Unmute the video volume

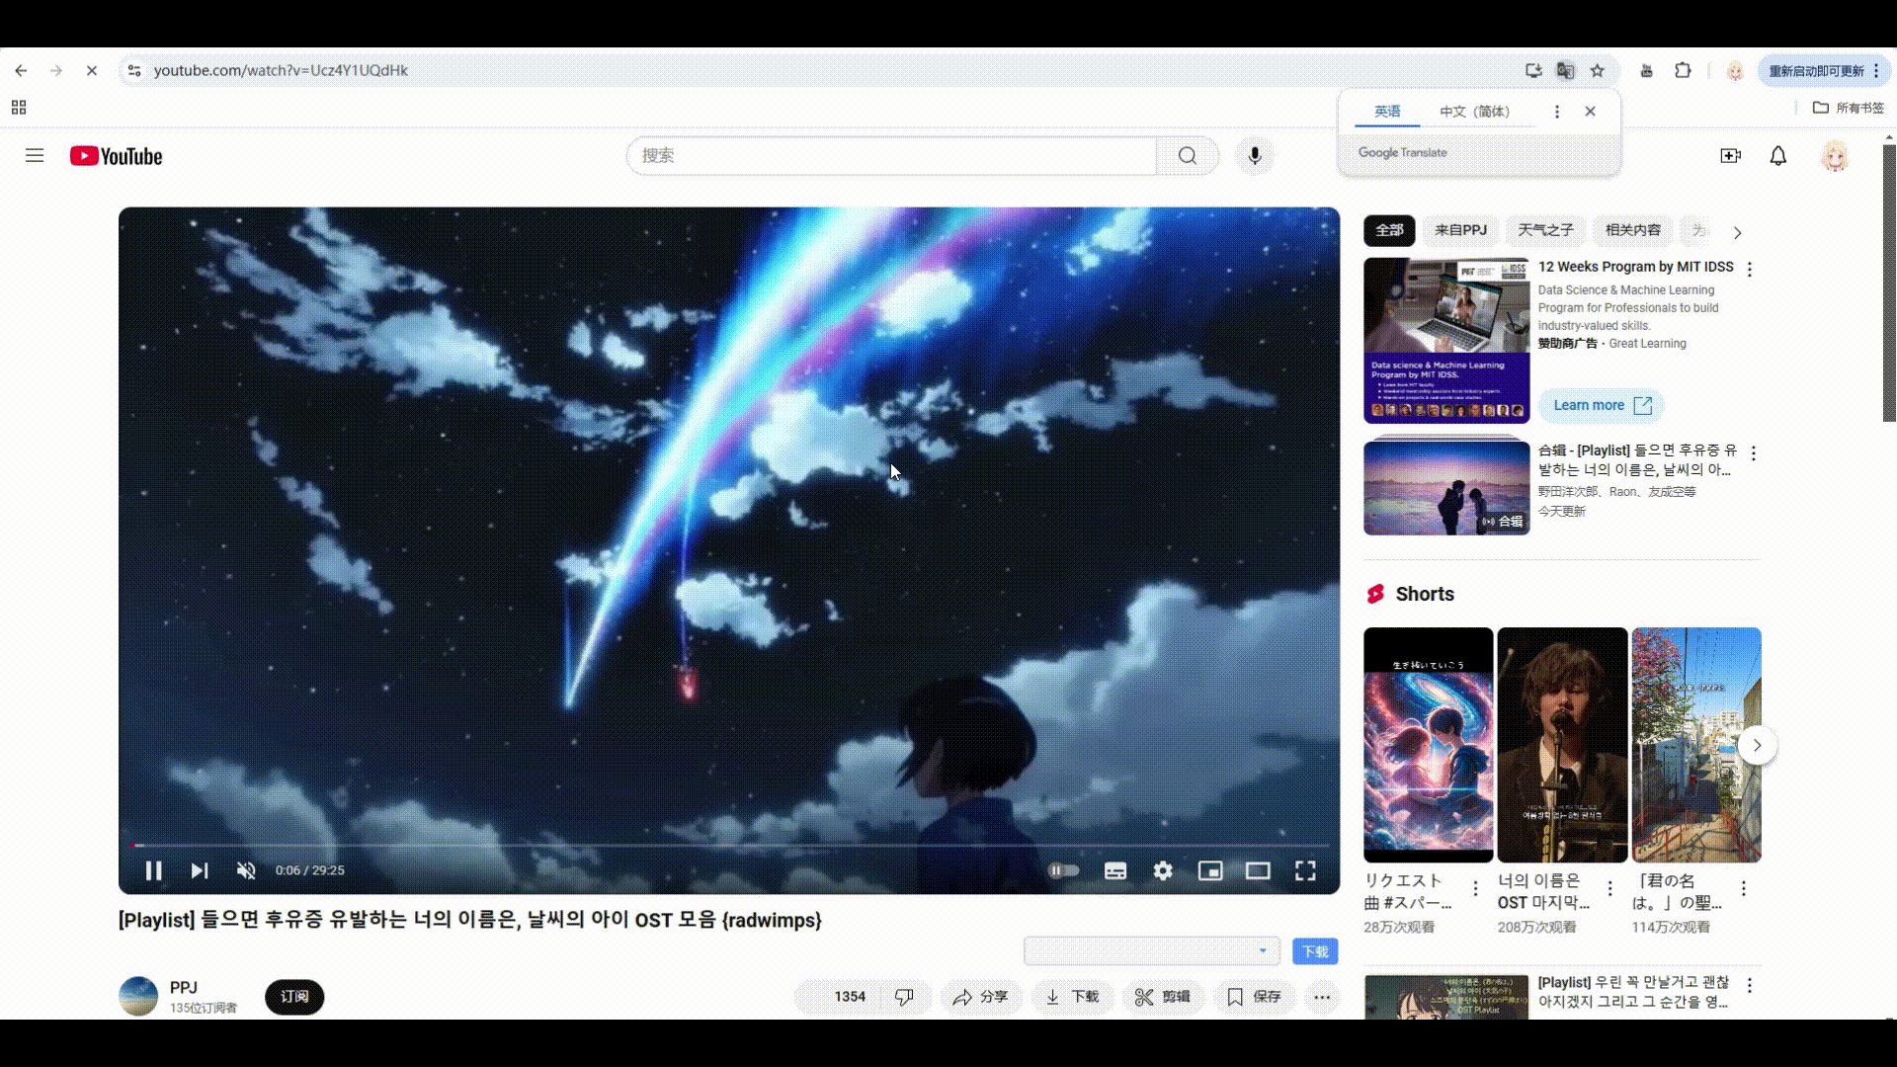[x=246, y=870]
